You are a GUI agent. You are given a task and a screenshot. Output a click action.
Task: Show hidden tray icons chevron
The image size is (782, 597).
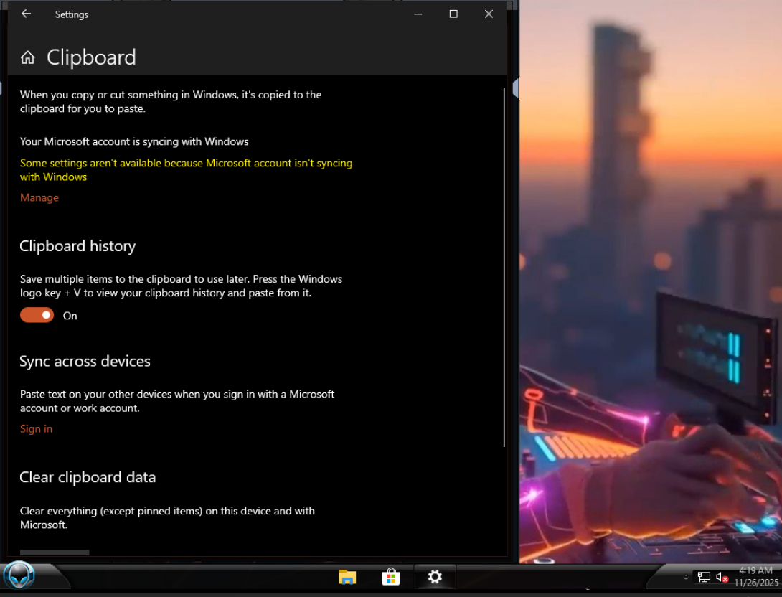(x=687, y=577)
